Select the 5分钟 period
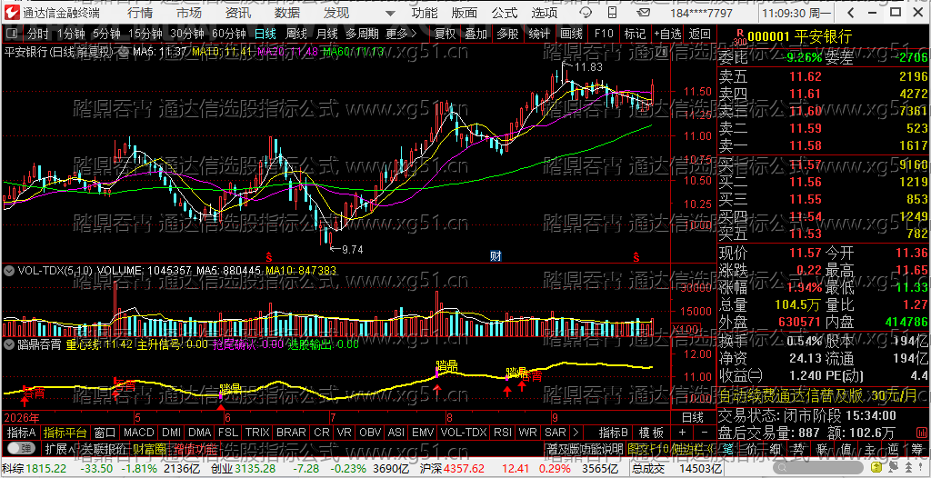The height and width of the screenshot is (478, 931). click(x=106, y=34)
